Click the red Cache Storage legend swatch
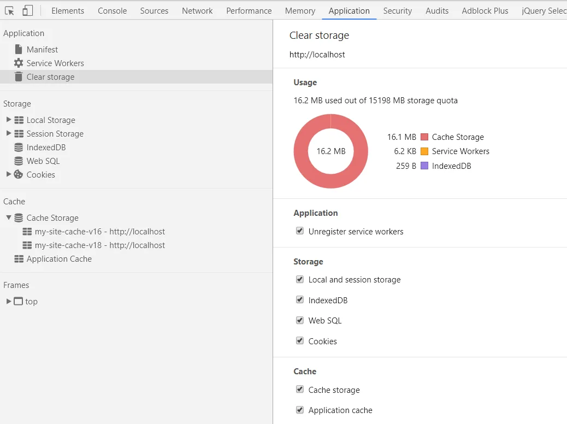This screenshot has height=424, width=567. [424, 137]
